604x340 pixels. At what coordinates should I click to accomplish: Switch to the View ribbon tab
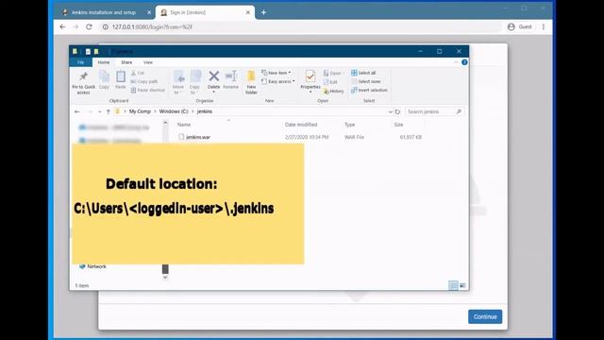tap(148, 62)
